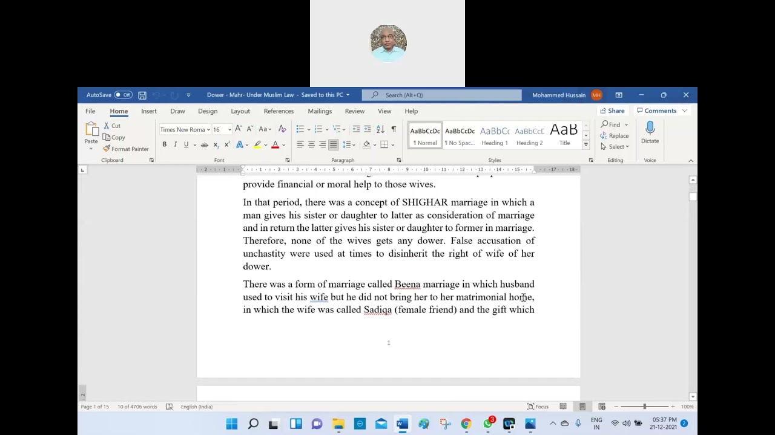
Task: Activate the Format Painter
Action: click(125, 149)
